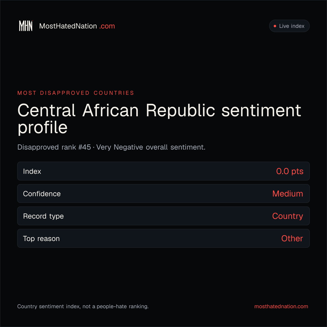
Task: Click the Country sentiment index footer disclaimer
Action: 83,306
